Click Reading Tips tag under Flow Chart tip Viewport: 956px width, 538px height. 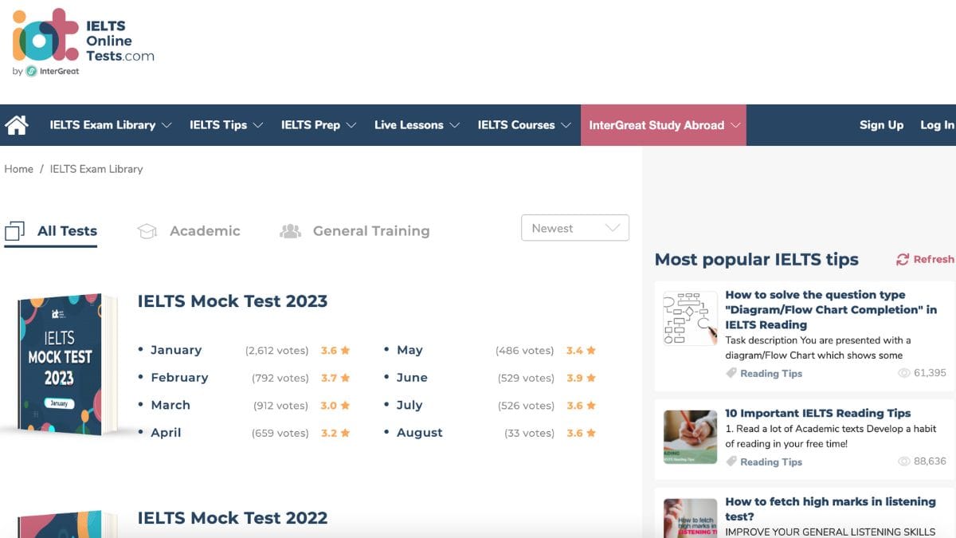771,373
